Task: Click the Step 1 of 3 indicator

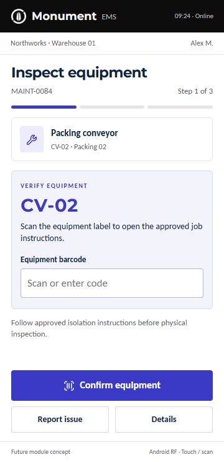Action: tap(195, 91)
